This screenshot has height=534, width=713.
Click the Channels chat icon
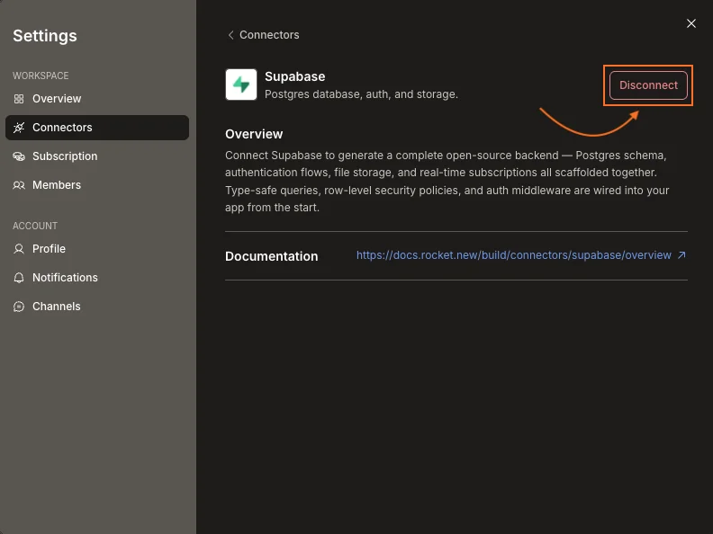click(19, 307)
